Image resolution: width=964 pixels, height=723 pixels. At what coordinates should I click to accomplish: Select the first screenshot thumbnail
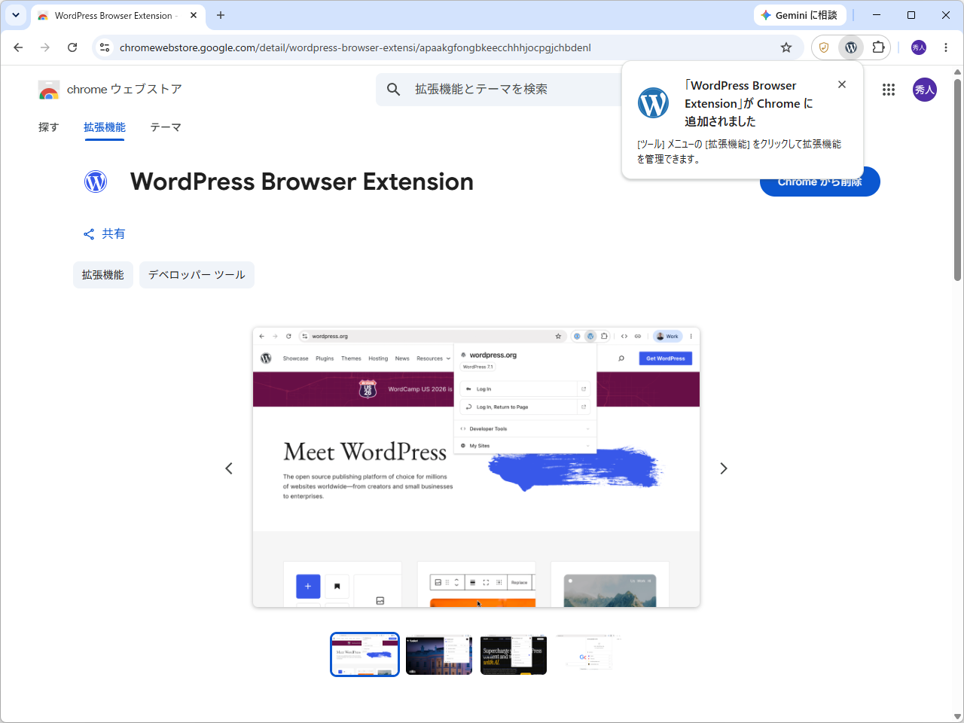[x=365, y=654]
